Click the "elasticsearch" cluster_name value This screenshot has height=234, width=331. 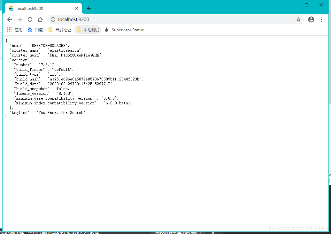(64, 50)
